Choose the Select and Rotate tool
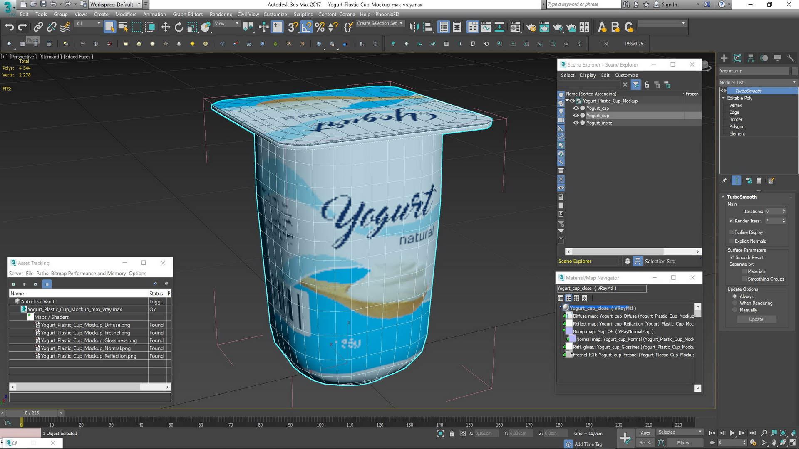This screenshot has width=799, height=449. 179,27
